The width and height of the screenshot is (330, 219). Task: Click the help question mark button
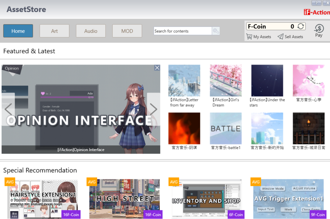[317, 3]
